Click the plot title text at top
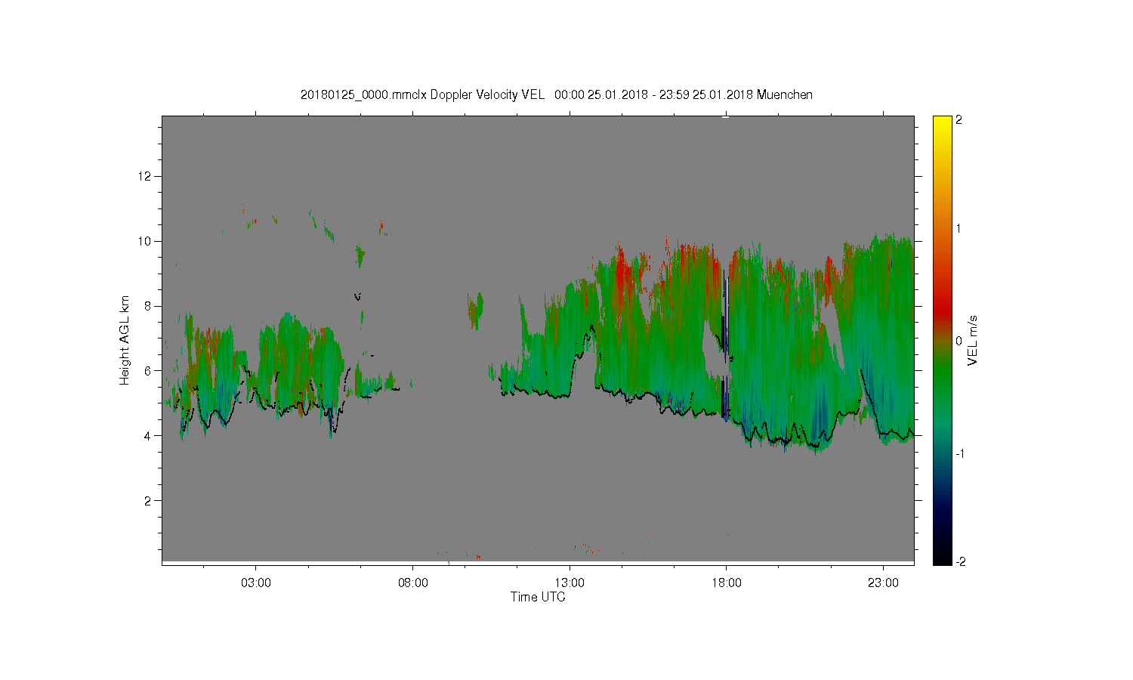This screenshot has height=680, width=1133. tap(557, 95)
